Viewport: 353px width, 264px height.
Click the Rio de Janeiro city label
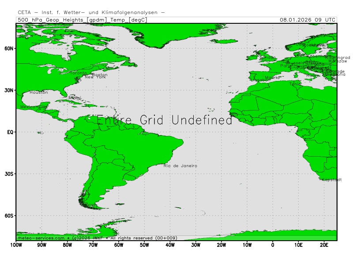[x=180, y=166]
